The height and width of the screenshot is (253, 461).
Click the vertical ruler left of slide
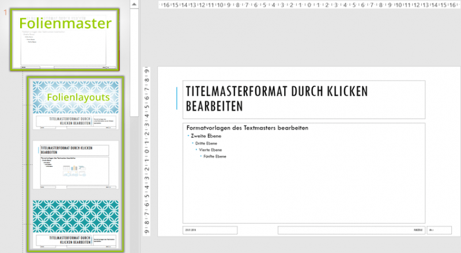[146, 151]
